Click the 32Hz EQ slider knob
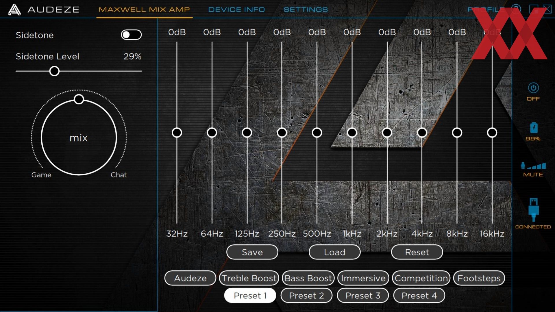Image resolution: width=555 pixels, height=312 pixels. click(x=177, y=133)
